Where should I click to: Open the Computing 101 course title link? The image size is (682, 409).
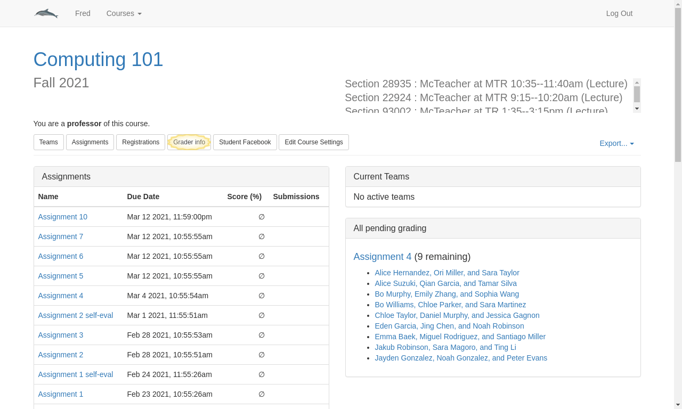pos(98,59)
